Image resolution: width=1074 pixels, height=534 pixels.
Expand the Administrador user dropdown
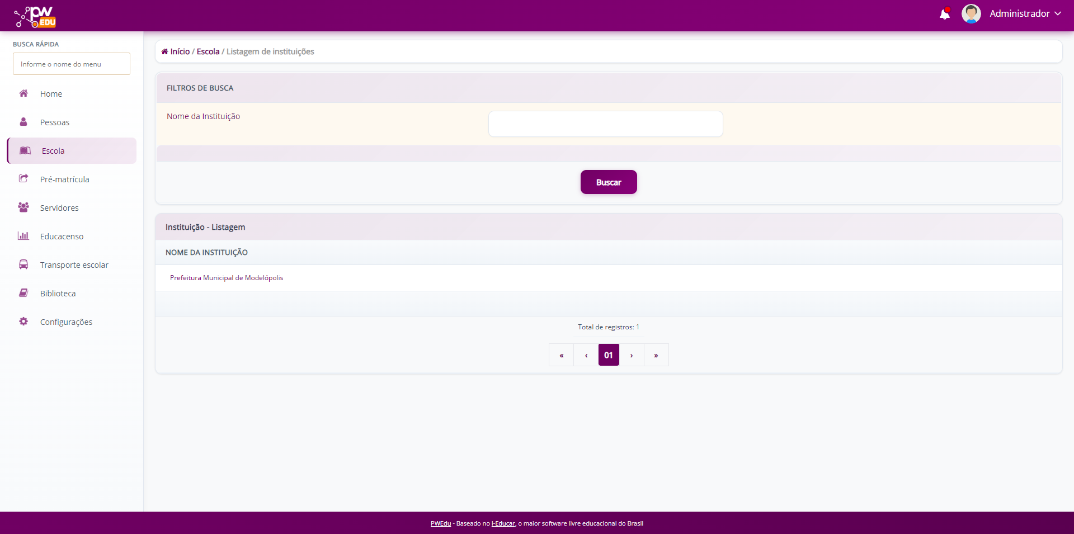pyautogui.click(x=1025, y=14)
